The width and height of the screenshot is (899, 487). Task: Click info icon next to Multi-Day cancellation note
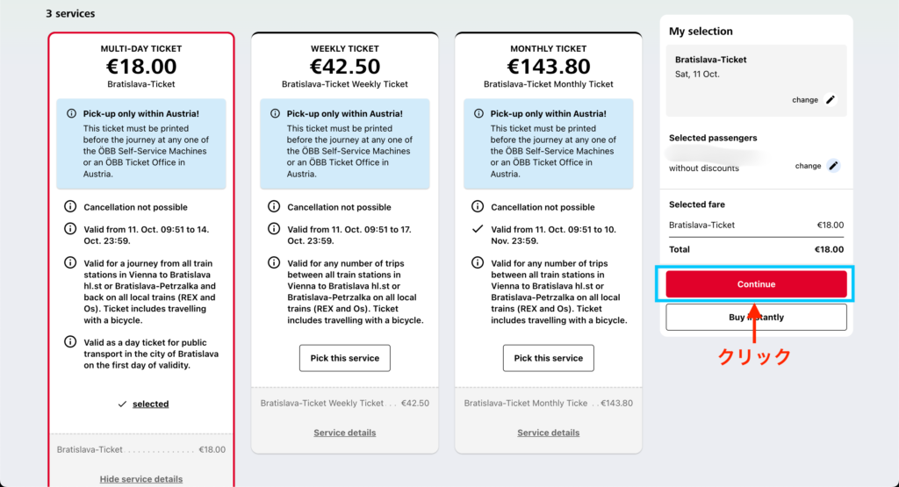click(70, 208)
